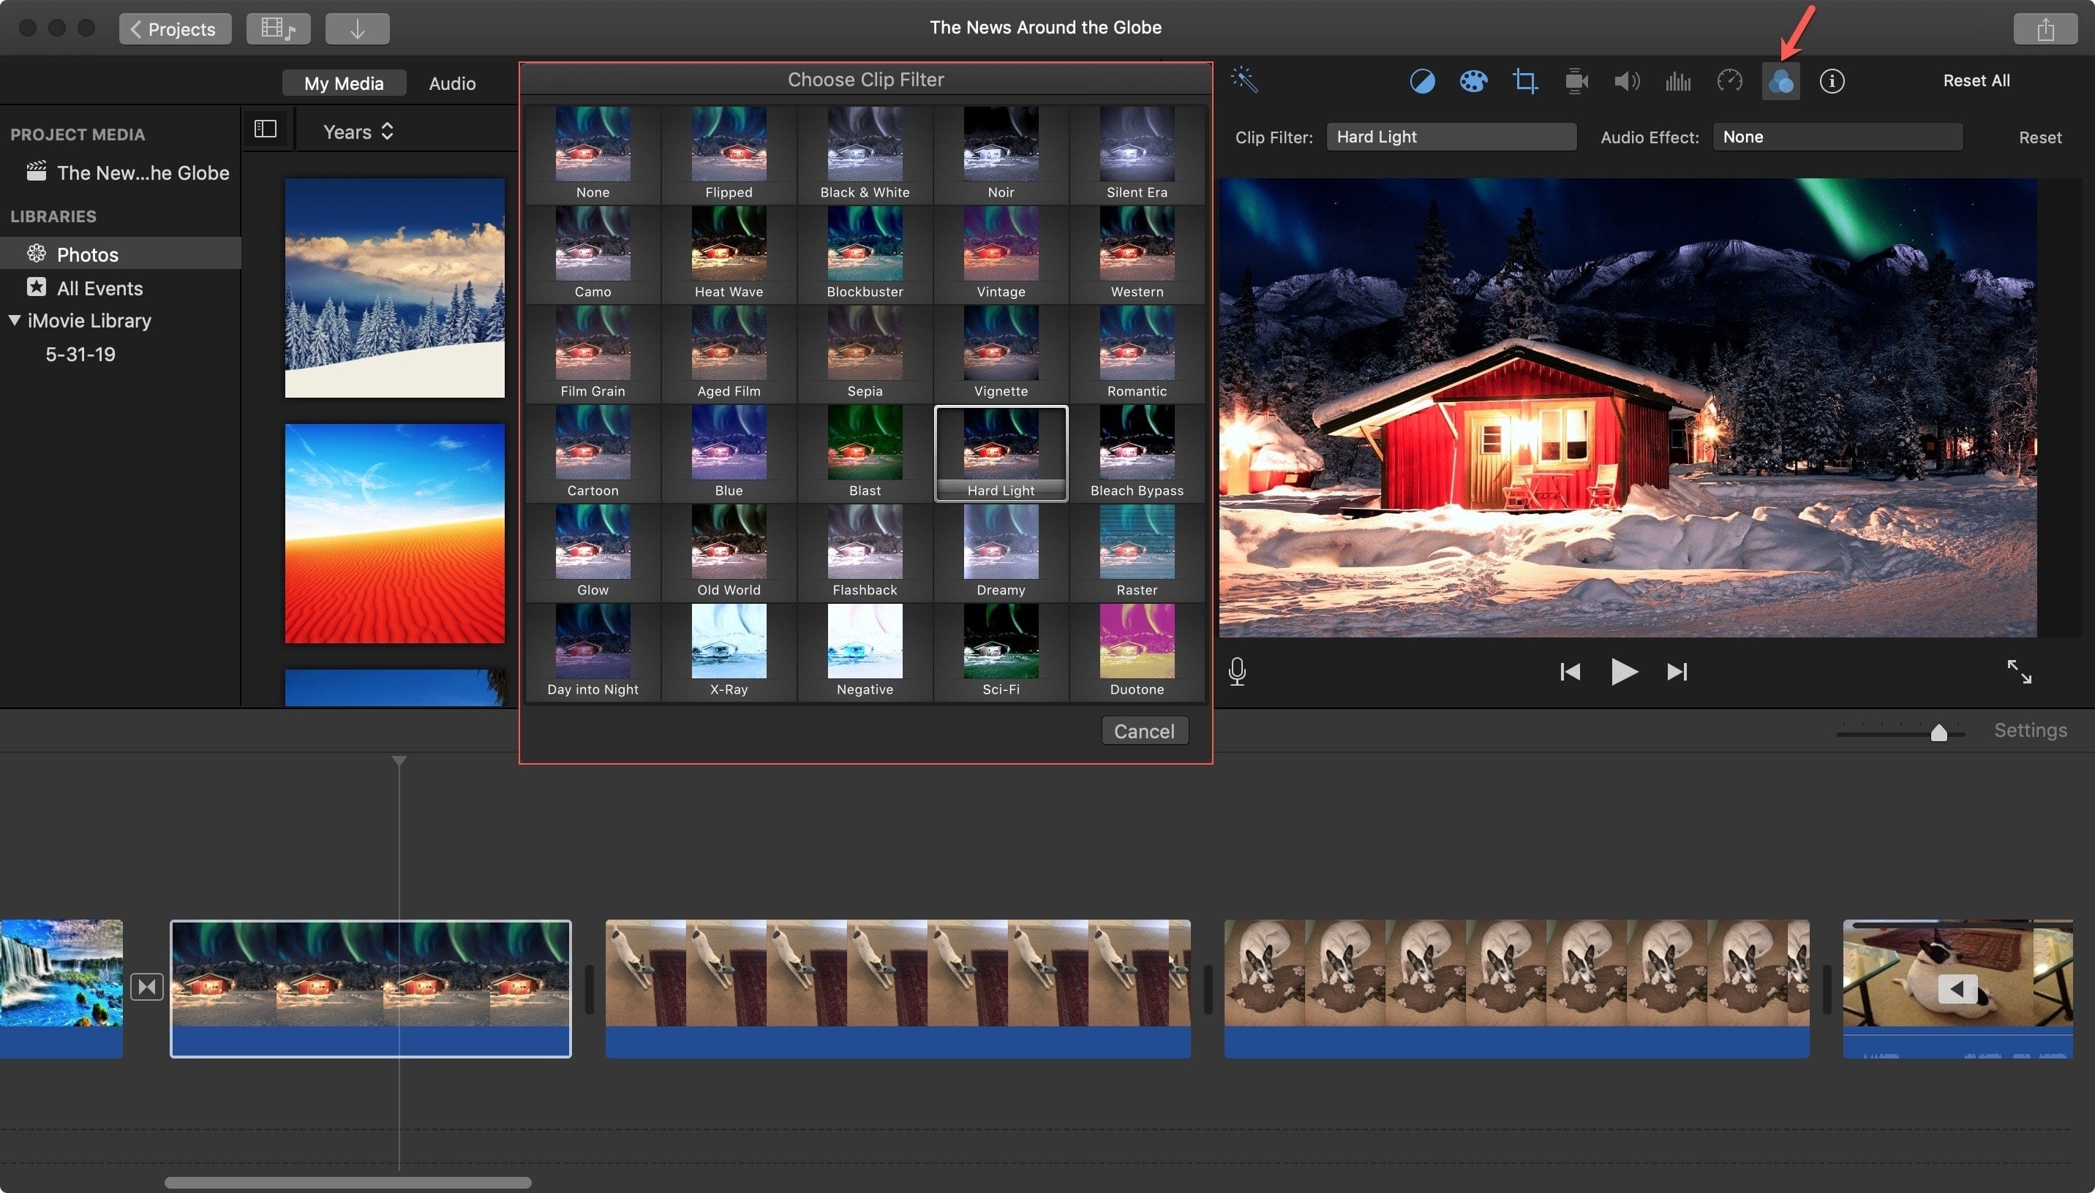Choose the Raster filter

tap(1137, 551)
